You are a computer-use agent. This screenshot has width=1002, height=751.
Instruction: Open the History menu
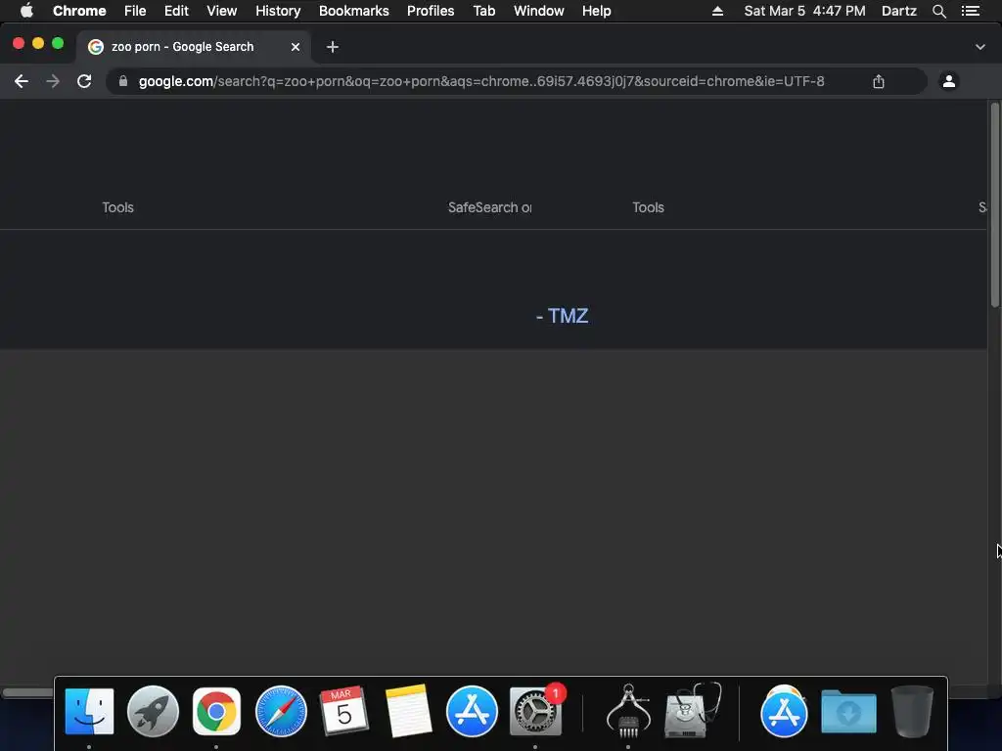click(278, 11)
